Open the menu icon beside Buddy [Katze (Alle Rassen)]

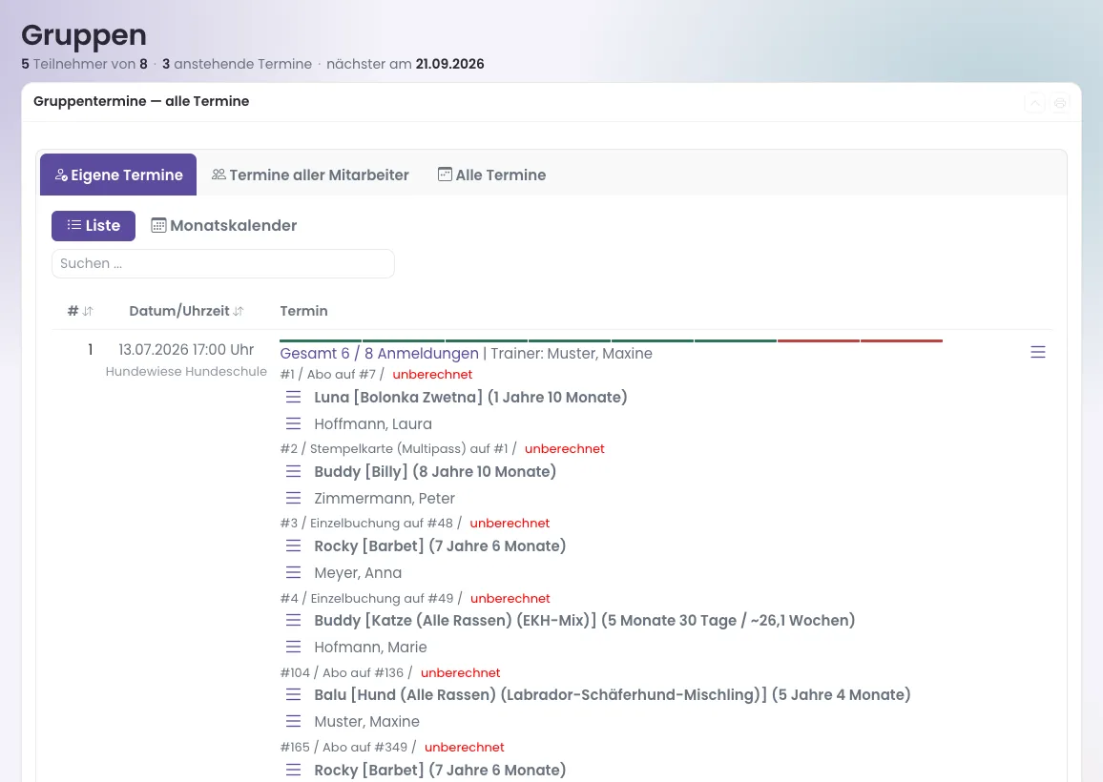293,621
